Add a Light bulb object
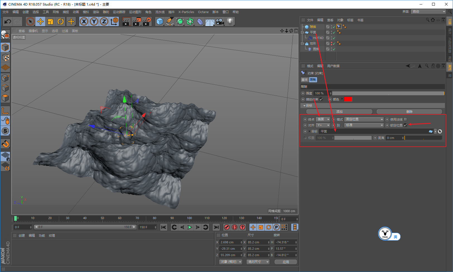 230,21
